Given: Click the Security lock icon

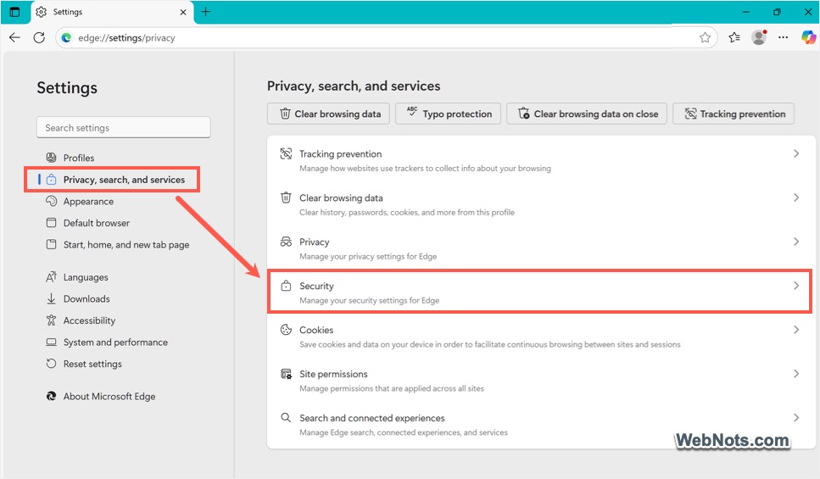Looking at the screenshot, I should pyautogui.click(x=286, y=286).
